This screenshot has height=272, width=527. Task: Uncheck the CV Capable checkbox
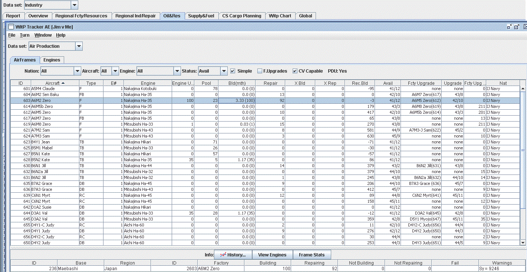295,71
